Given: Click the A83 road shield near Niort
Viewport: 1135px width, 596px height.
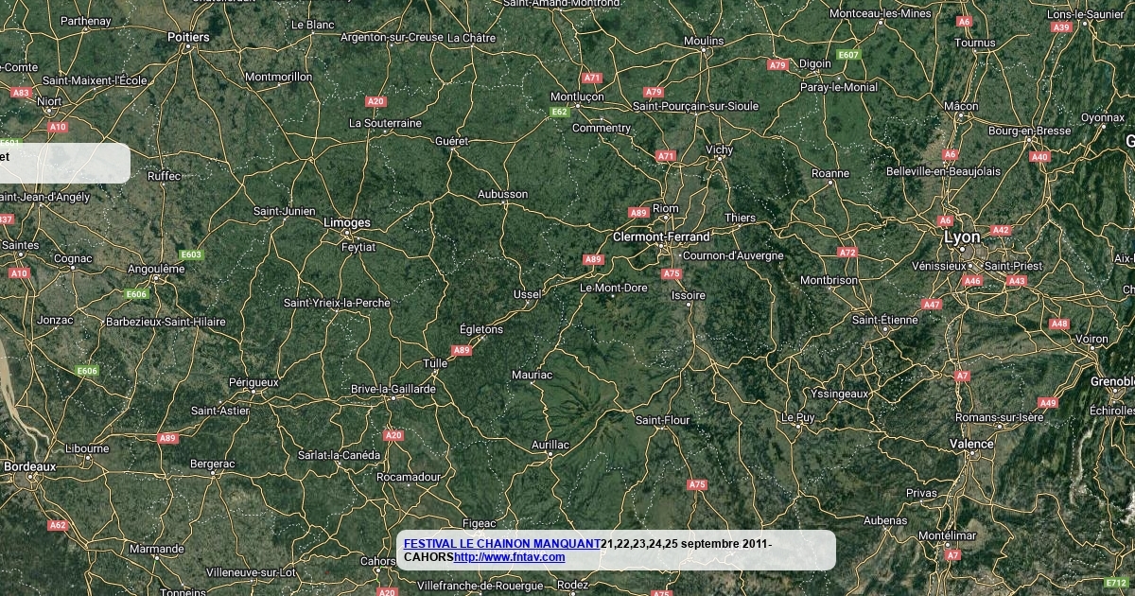Looking at the screenshot, I should click(21, 93).
